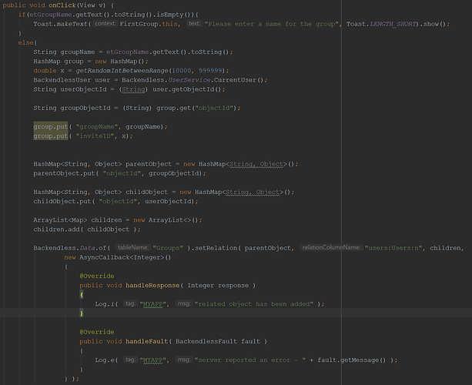The height and width of the screenshot is (385, 472).
Task: Click highlighted group.put on inviteID line
Action: 51,136
